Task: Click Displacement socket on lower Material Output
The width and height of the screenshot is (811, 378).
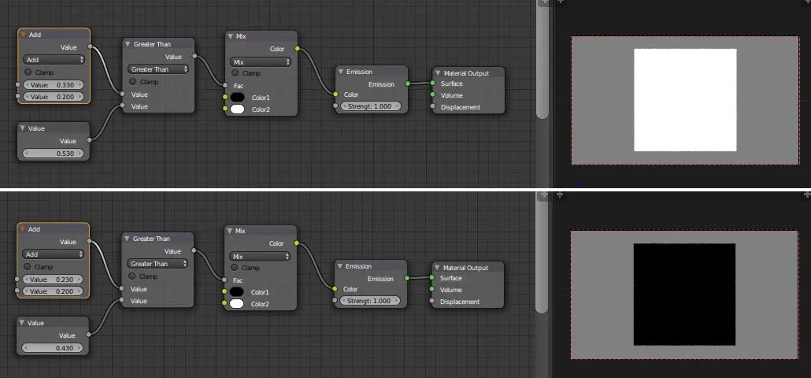Action: click(x=432, y=301)
